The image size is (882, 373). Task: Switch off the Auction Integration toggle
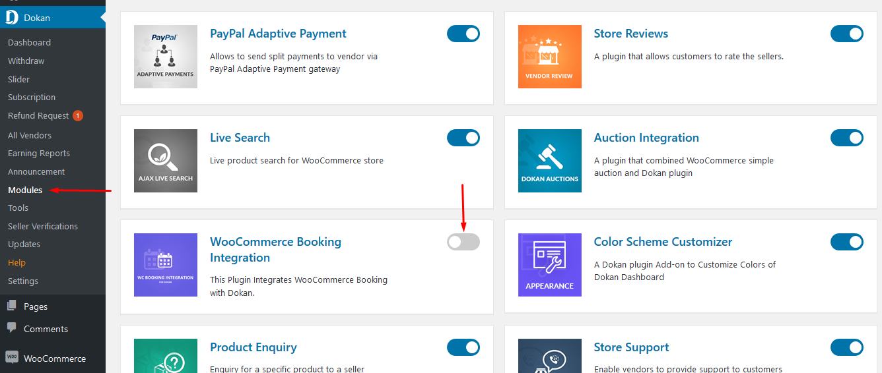click(x=847, y=138)
